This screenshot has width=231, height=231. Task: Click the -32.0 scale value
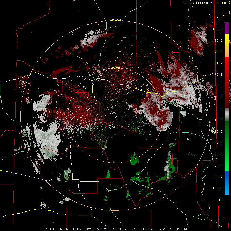pos(217,132)
